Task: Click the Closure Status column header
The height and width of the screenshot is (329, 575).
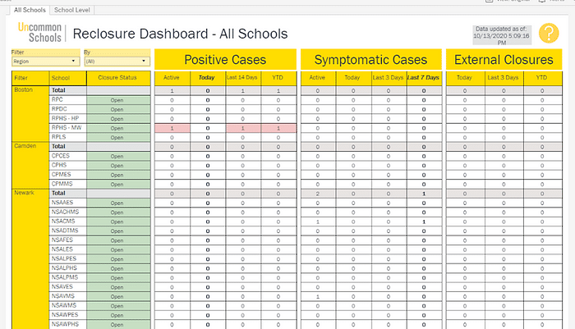Action: coord(119,77)
